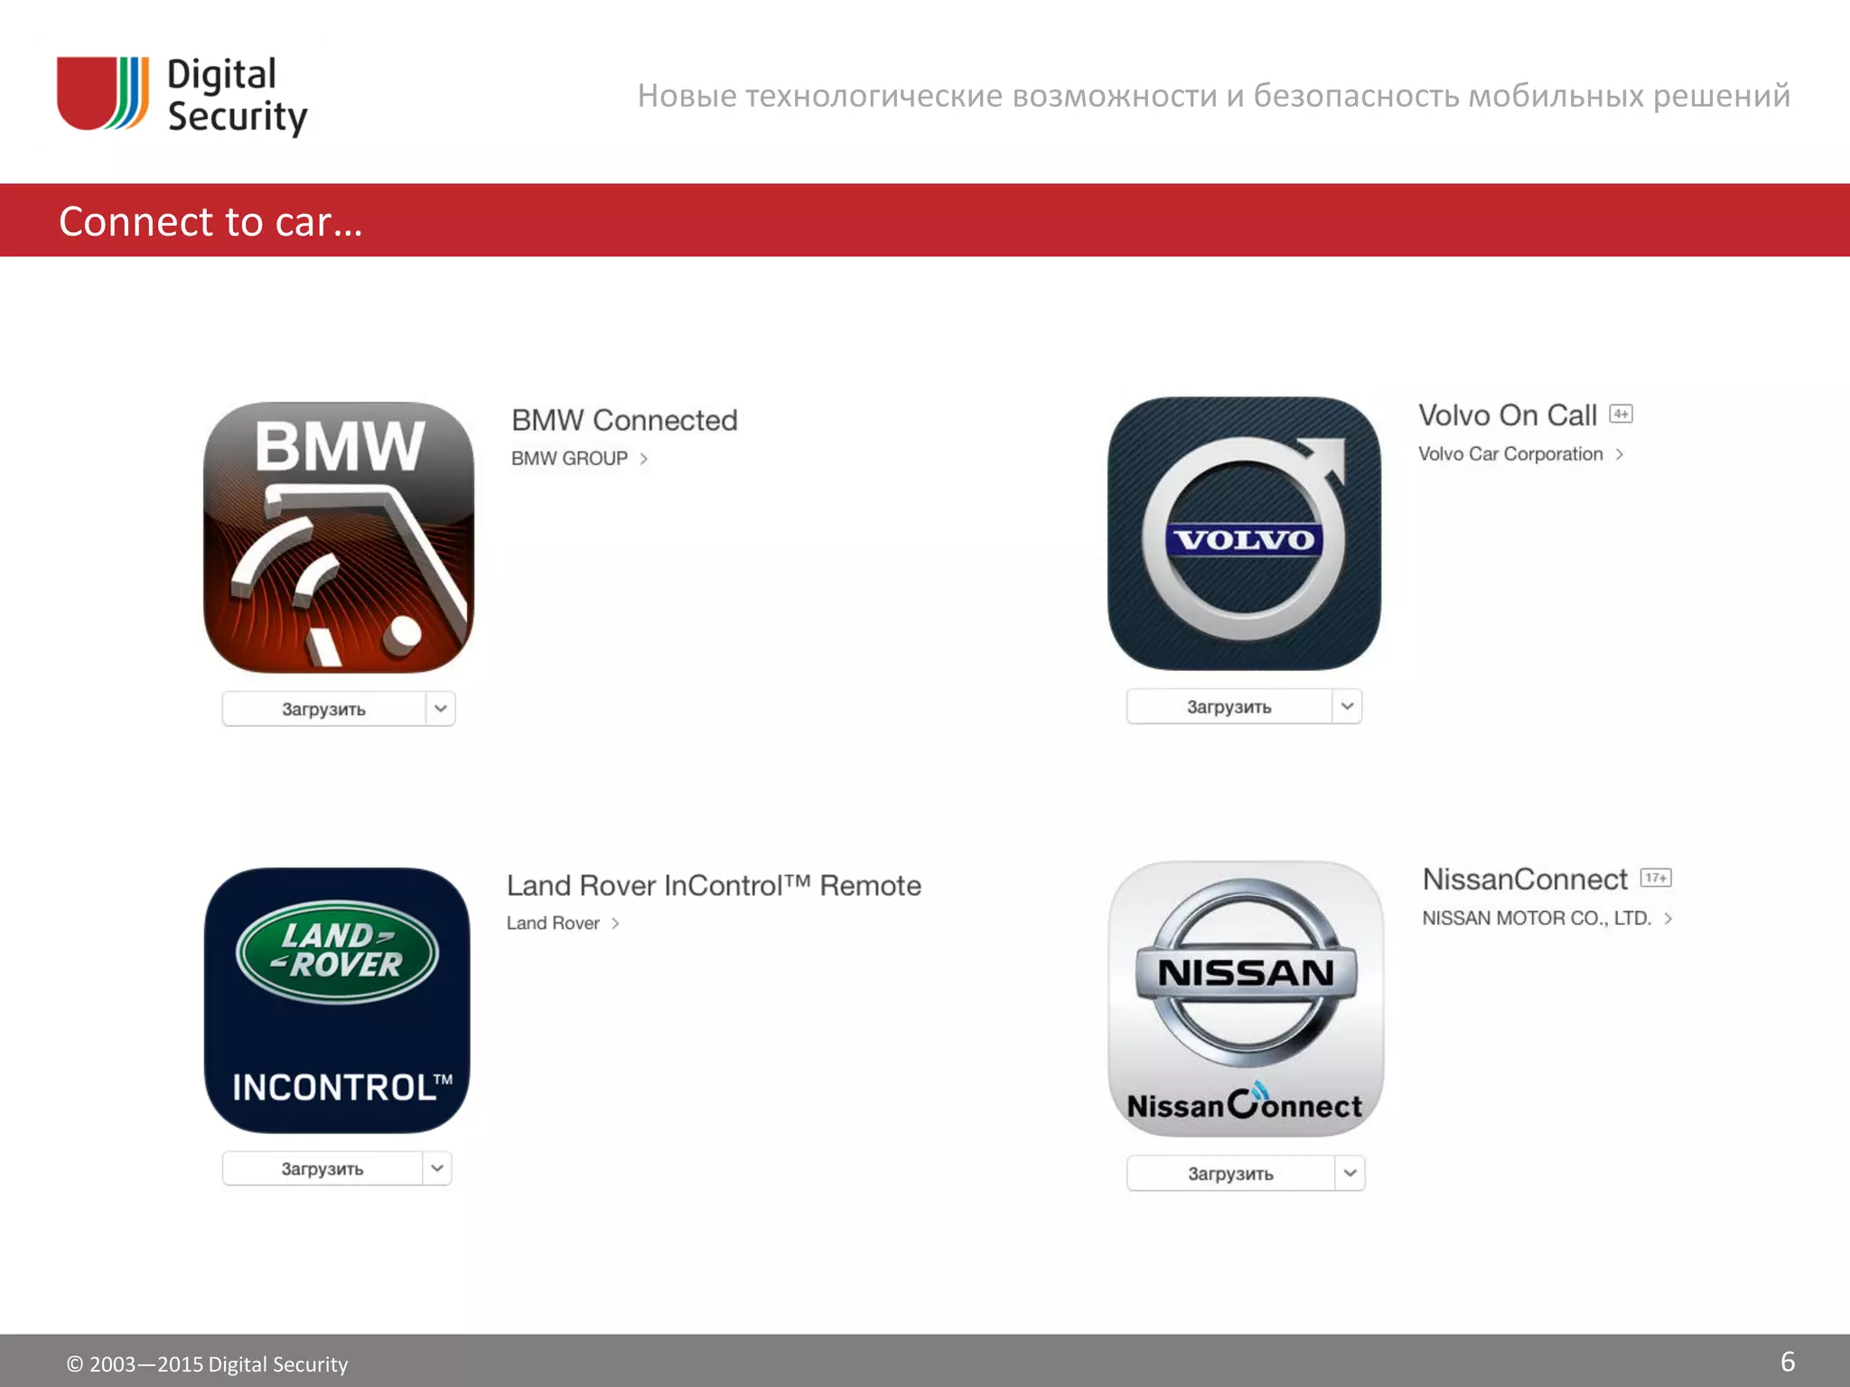Download the BMW Connected app via Загрузить

323,709
